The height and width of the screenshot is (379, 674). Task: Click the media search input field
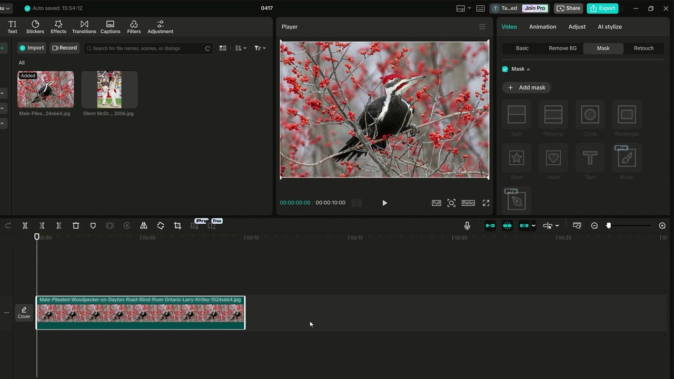pyautogui.click(x=148, y=48)
